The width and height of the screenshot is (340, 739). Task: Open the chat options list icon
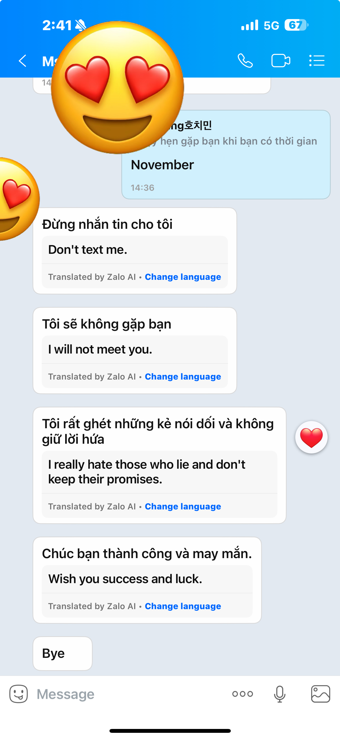pyautogui.click(x=317, y=61)
